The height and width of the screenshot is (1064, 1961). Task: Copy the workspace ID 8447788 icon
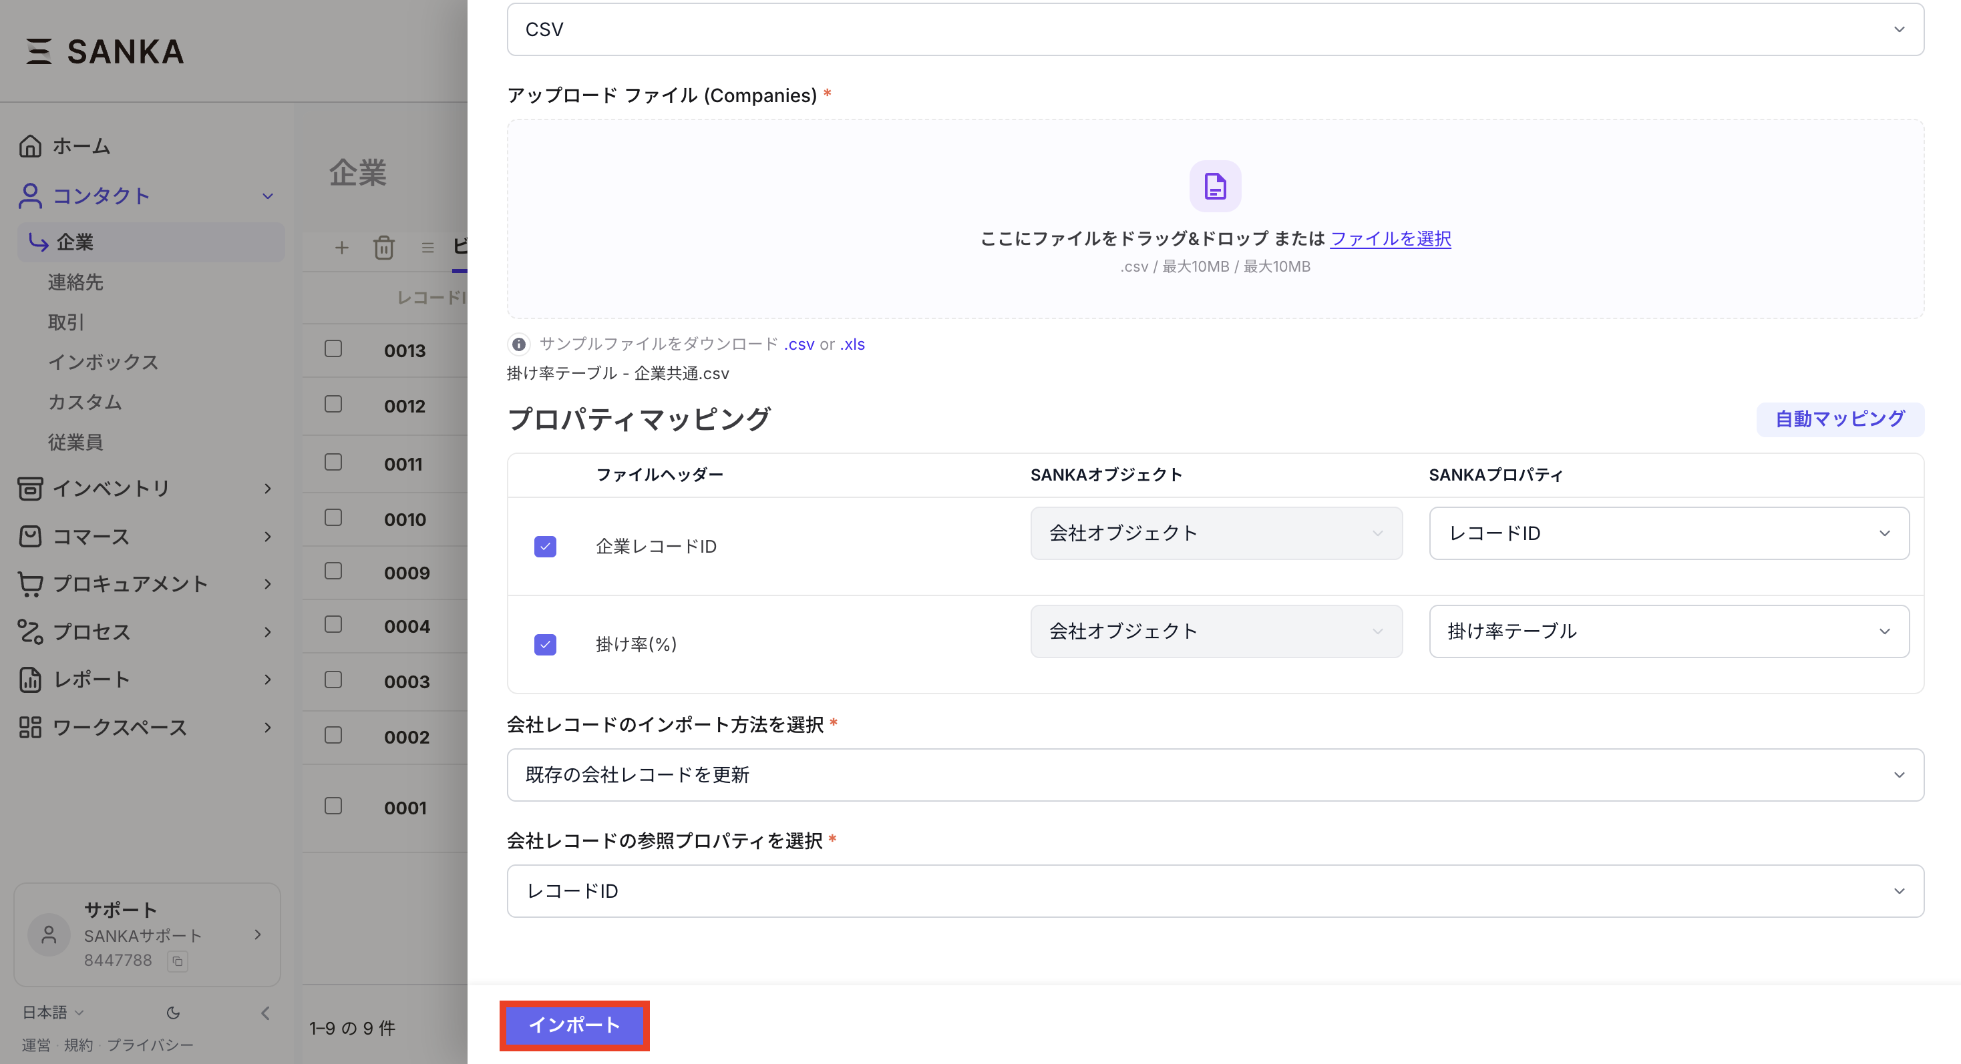pos(178,961)
